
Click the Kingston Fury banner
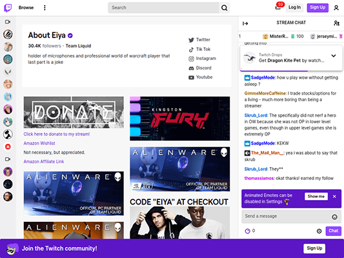click(x=180, y=119)
